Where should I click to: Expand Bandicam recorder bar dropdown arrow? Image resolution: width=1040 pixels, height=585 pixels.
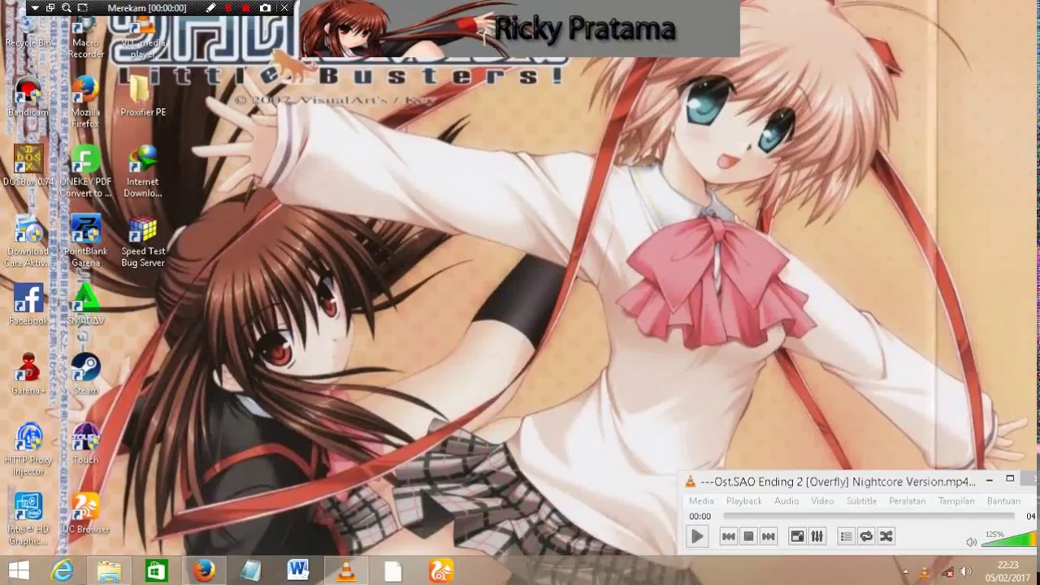pyautogui.click(x=35, y=8)
